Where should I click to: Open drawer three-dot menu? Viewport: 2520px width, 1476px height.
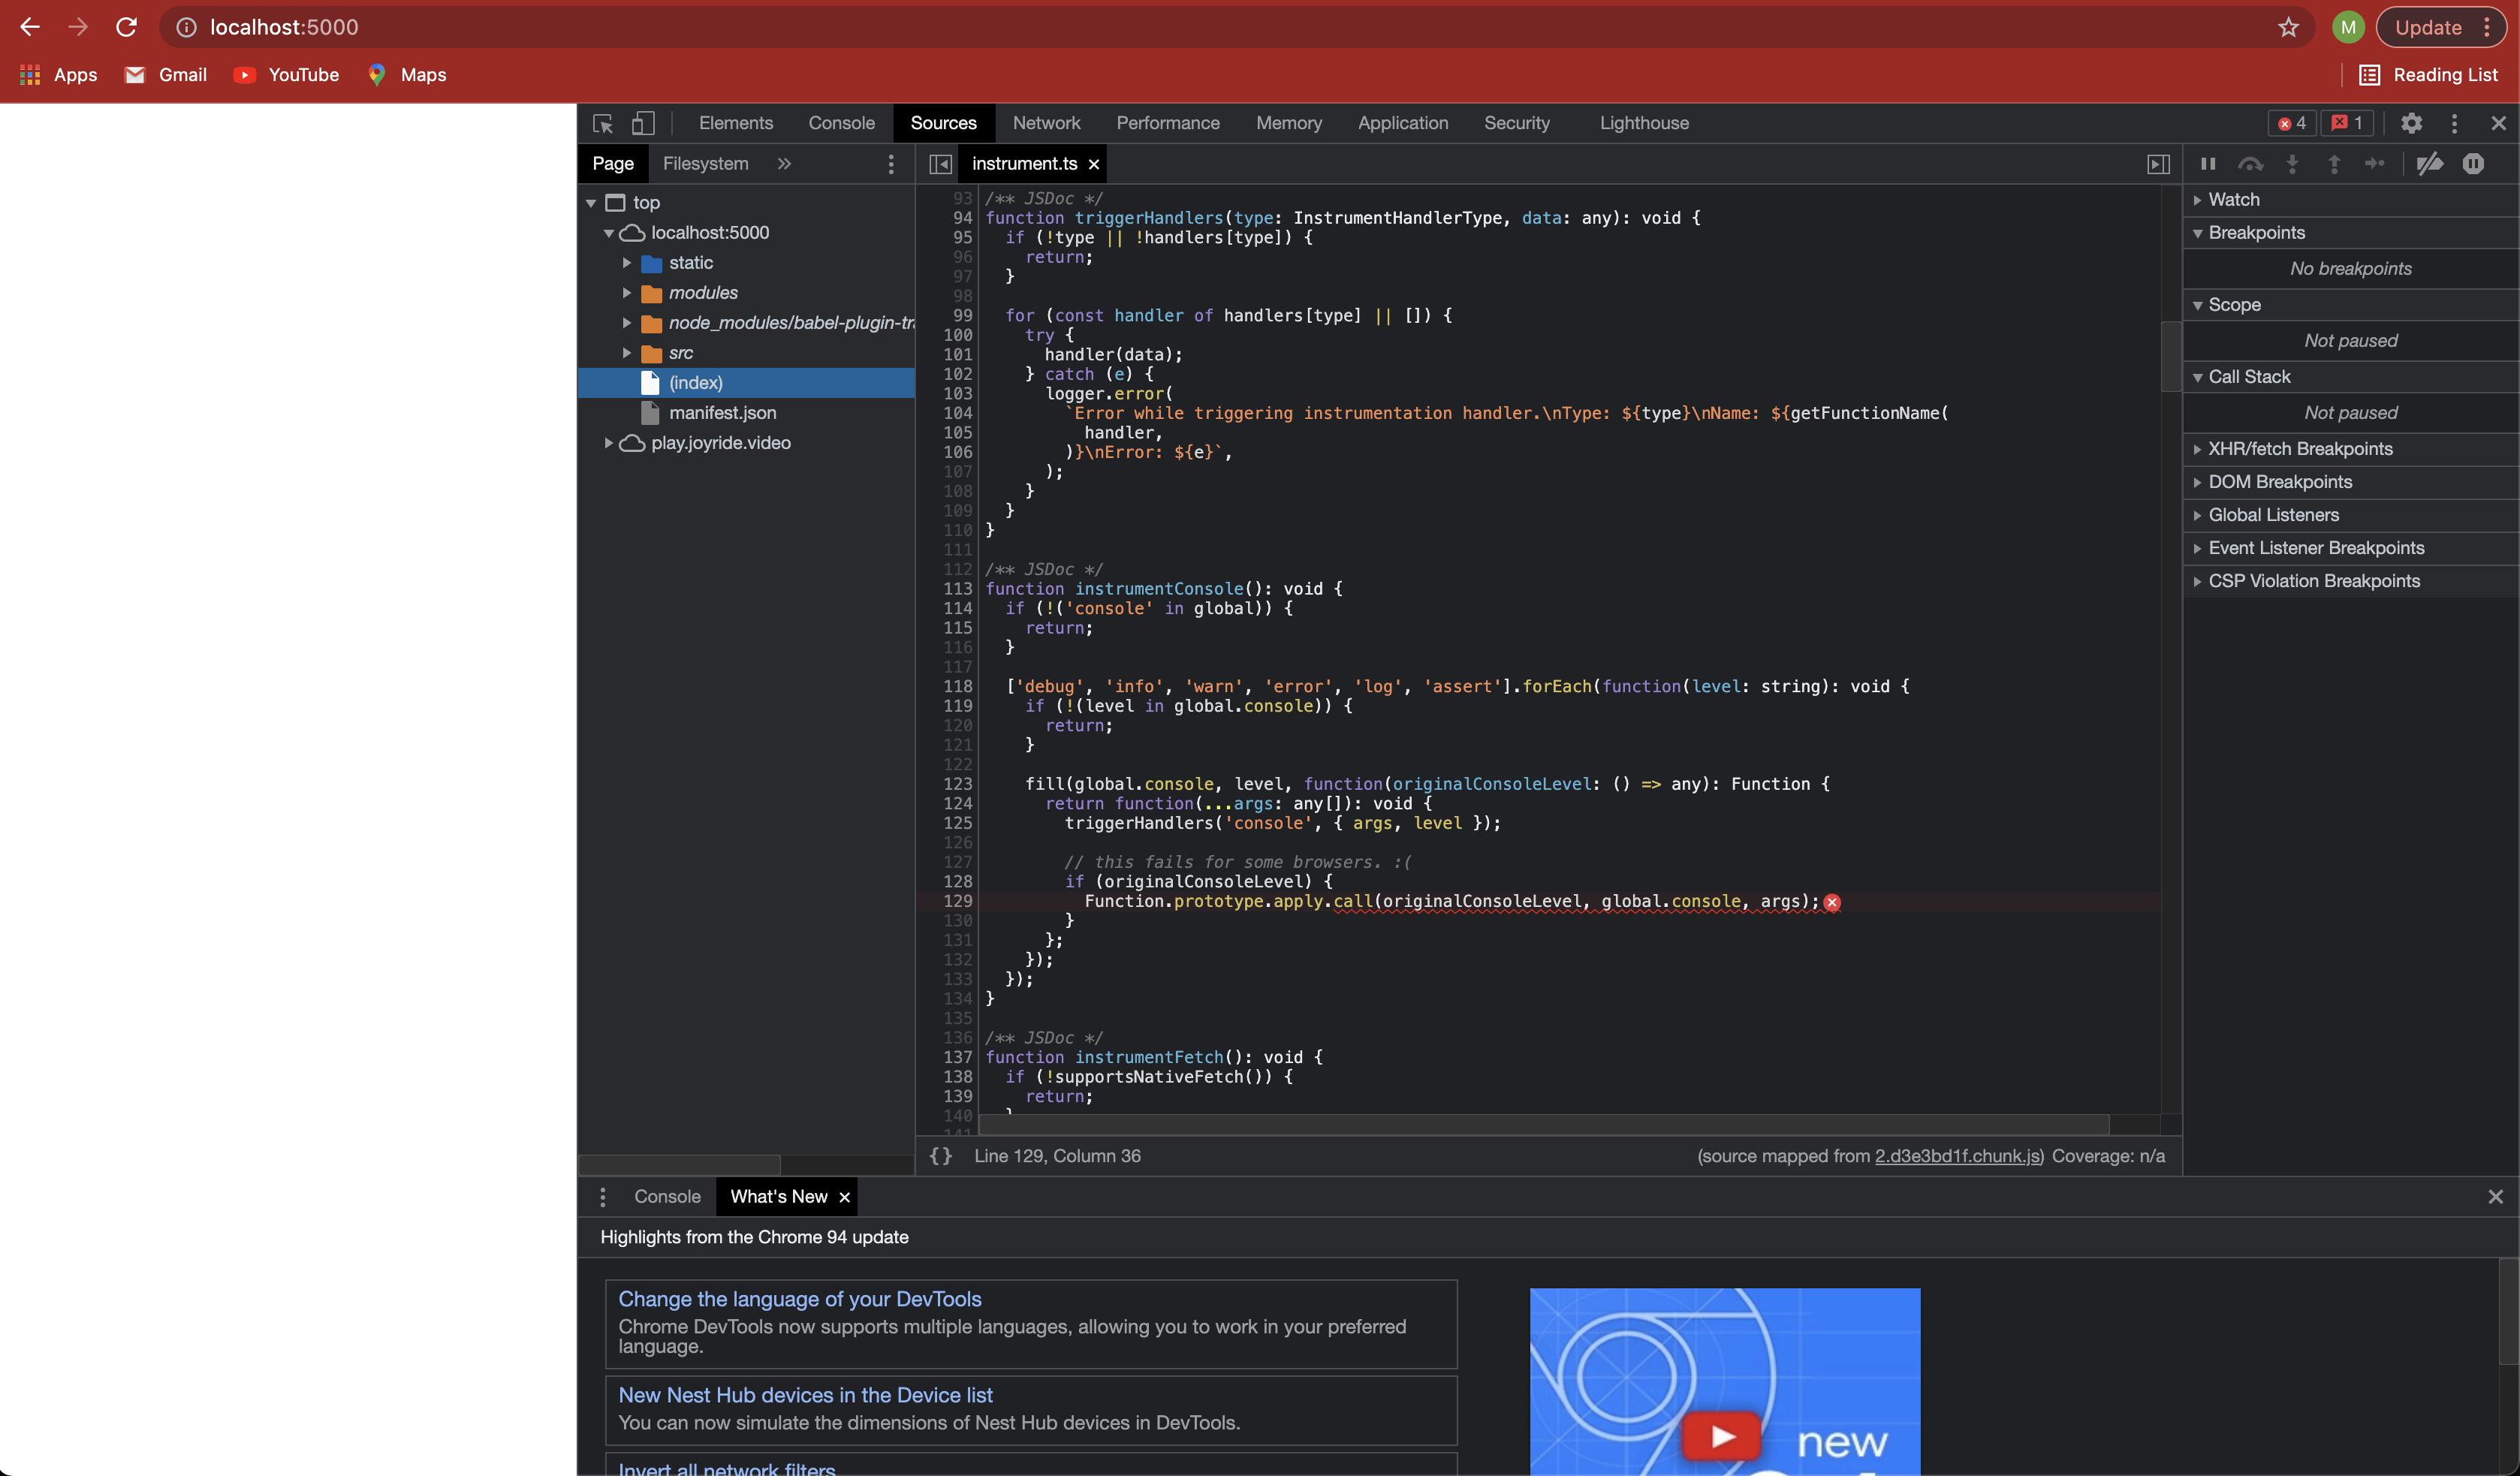[x=602, y=1197]
